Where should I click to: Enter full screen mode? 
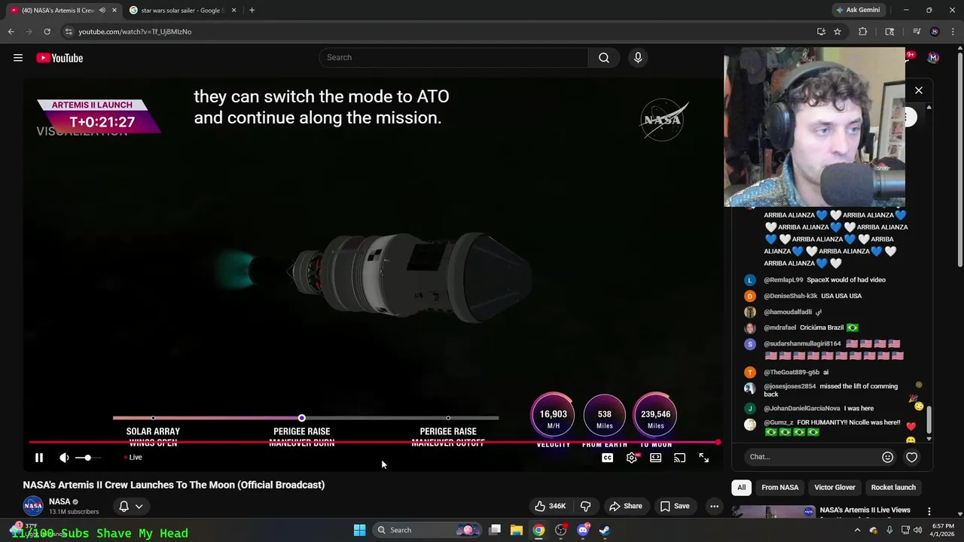click(x=704, y=458)
